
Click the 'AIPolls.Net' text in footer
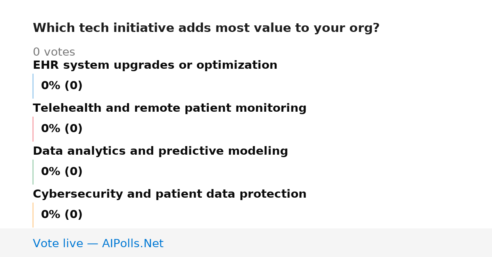point(133,243)
